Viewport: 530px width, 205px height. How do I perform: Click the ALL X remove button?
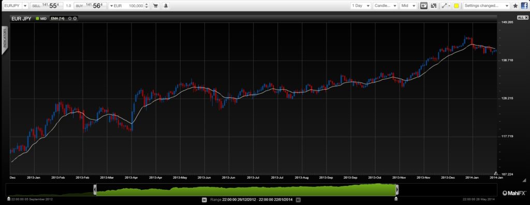pyautogui.click(x=522, y=18)
